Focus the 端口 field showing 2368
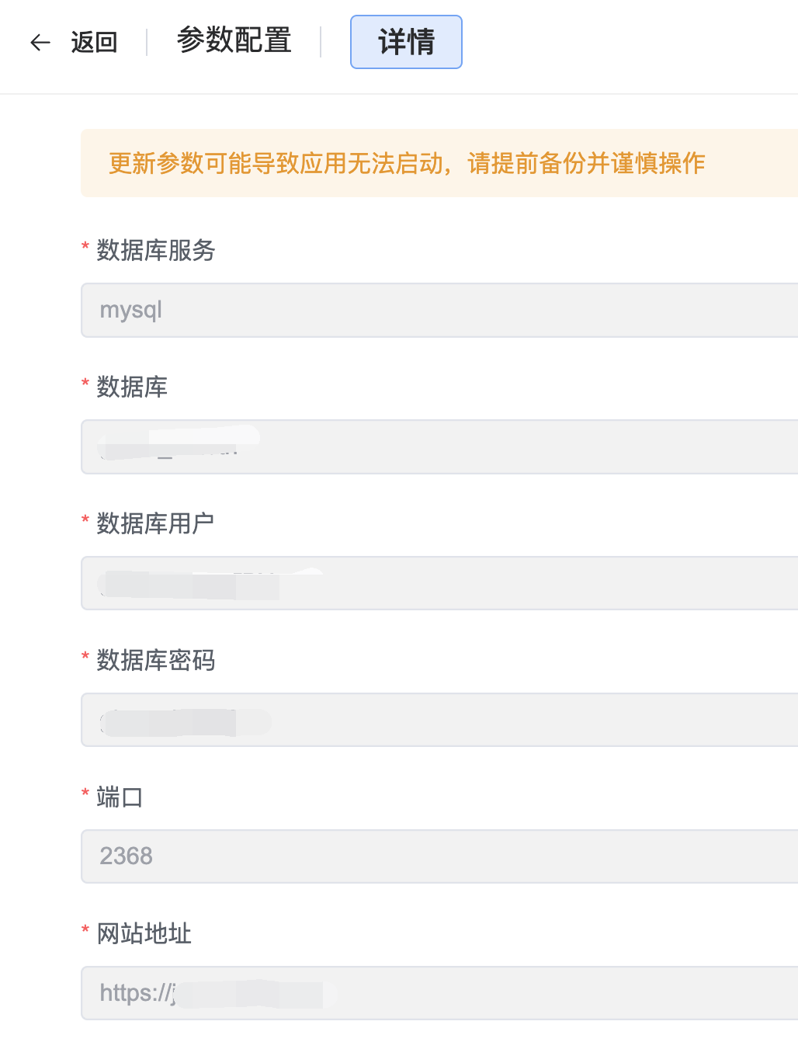 tap(439, 856)
